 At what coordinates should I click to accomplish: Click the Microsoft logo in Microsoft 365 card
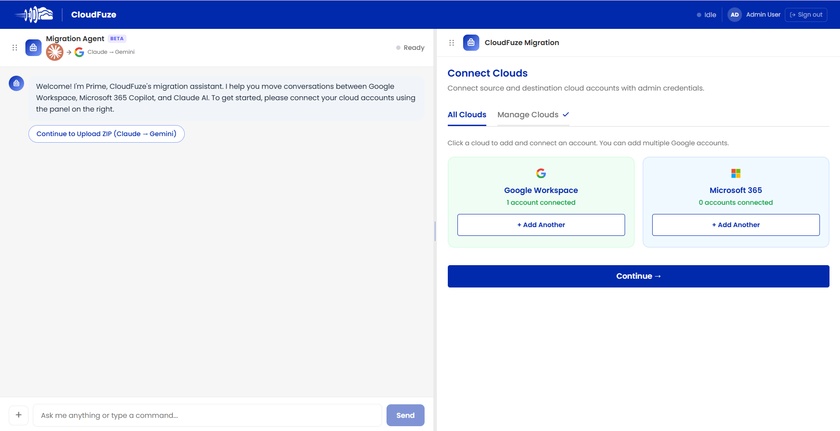click(736, 173)
